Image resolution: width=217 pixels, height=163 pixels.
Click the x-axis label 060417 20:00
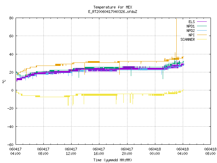(x=127, y=151)
